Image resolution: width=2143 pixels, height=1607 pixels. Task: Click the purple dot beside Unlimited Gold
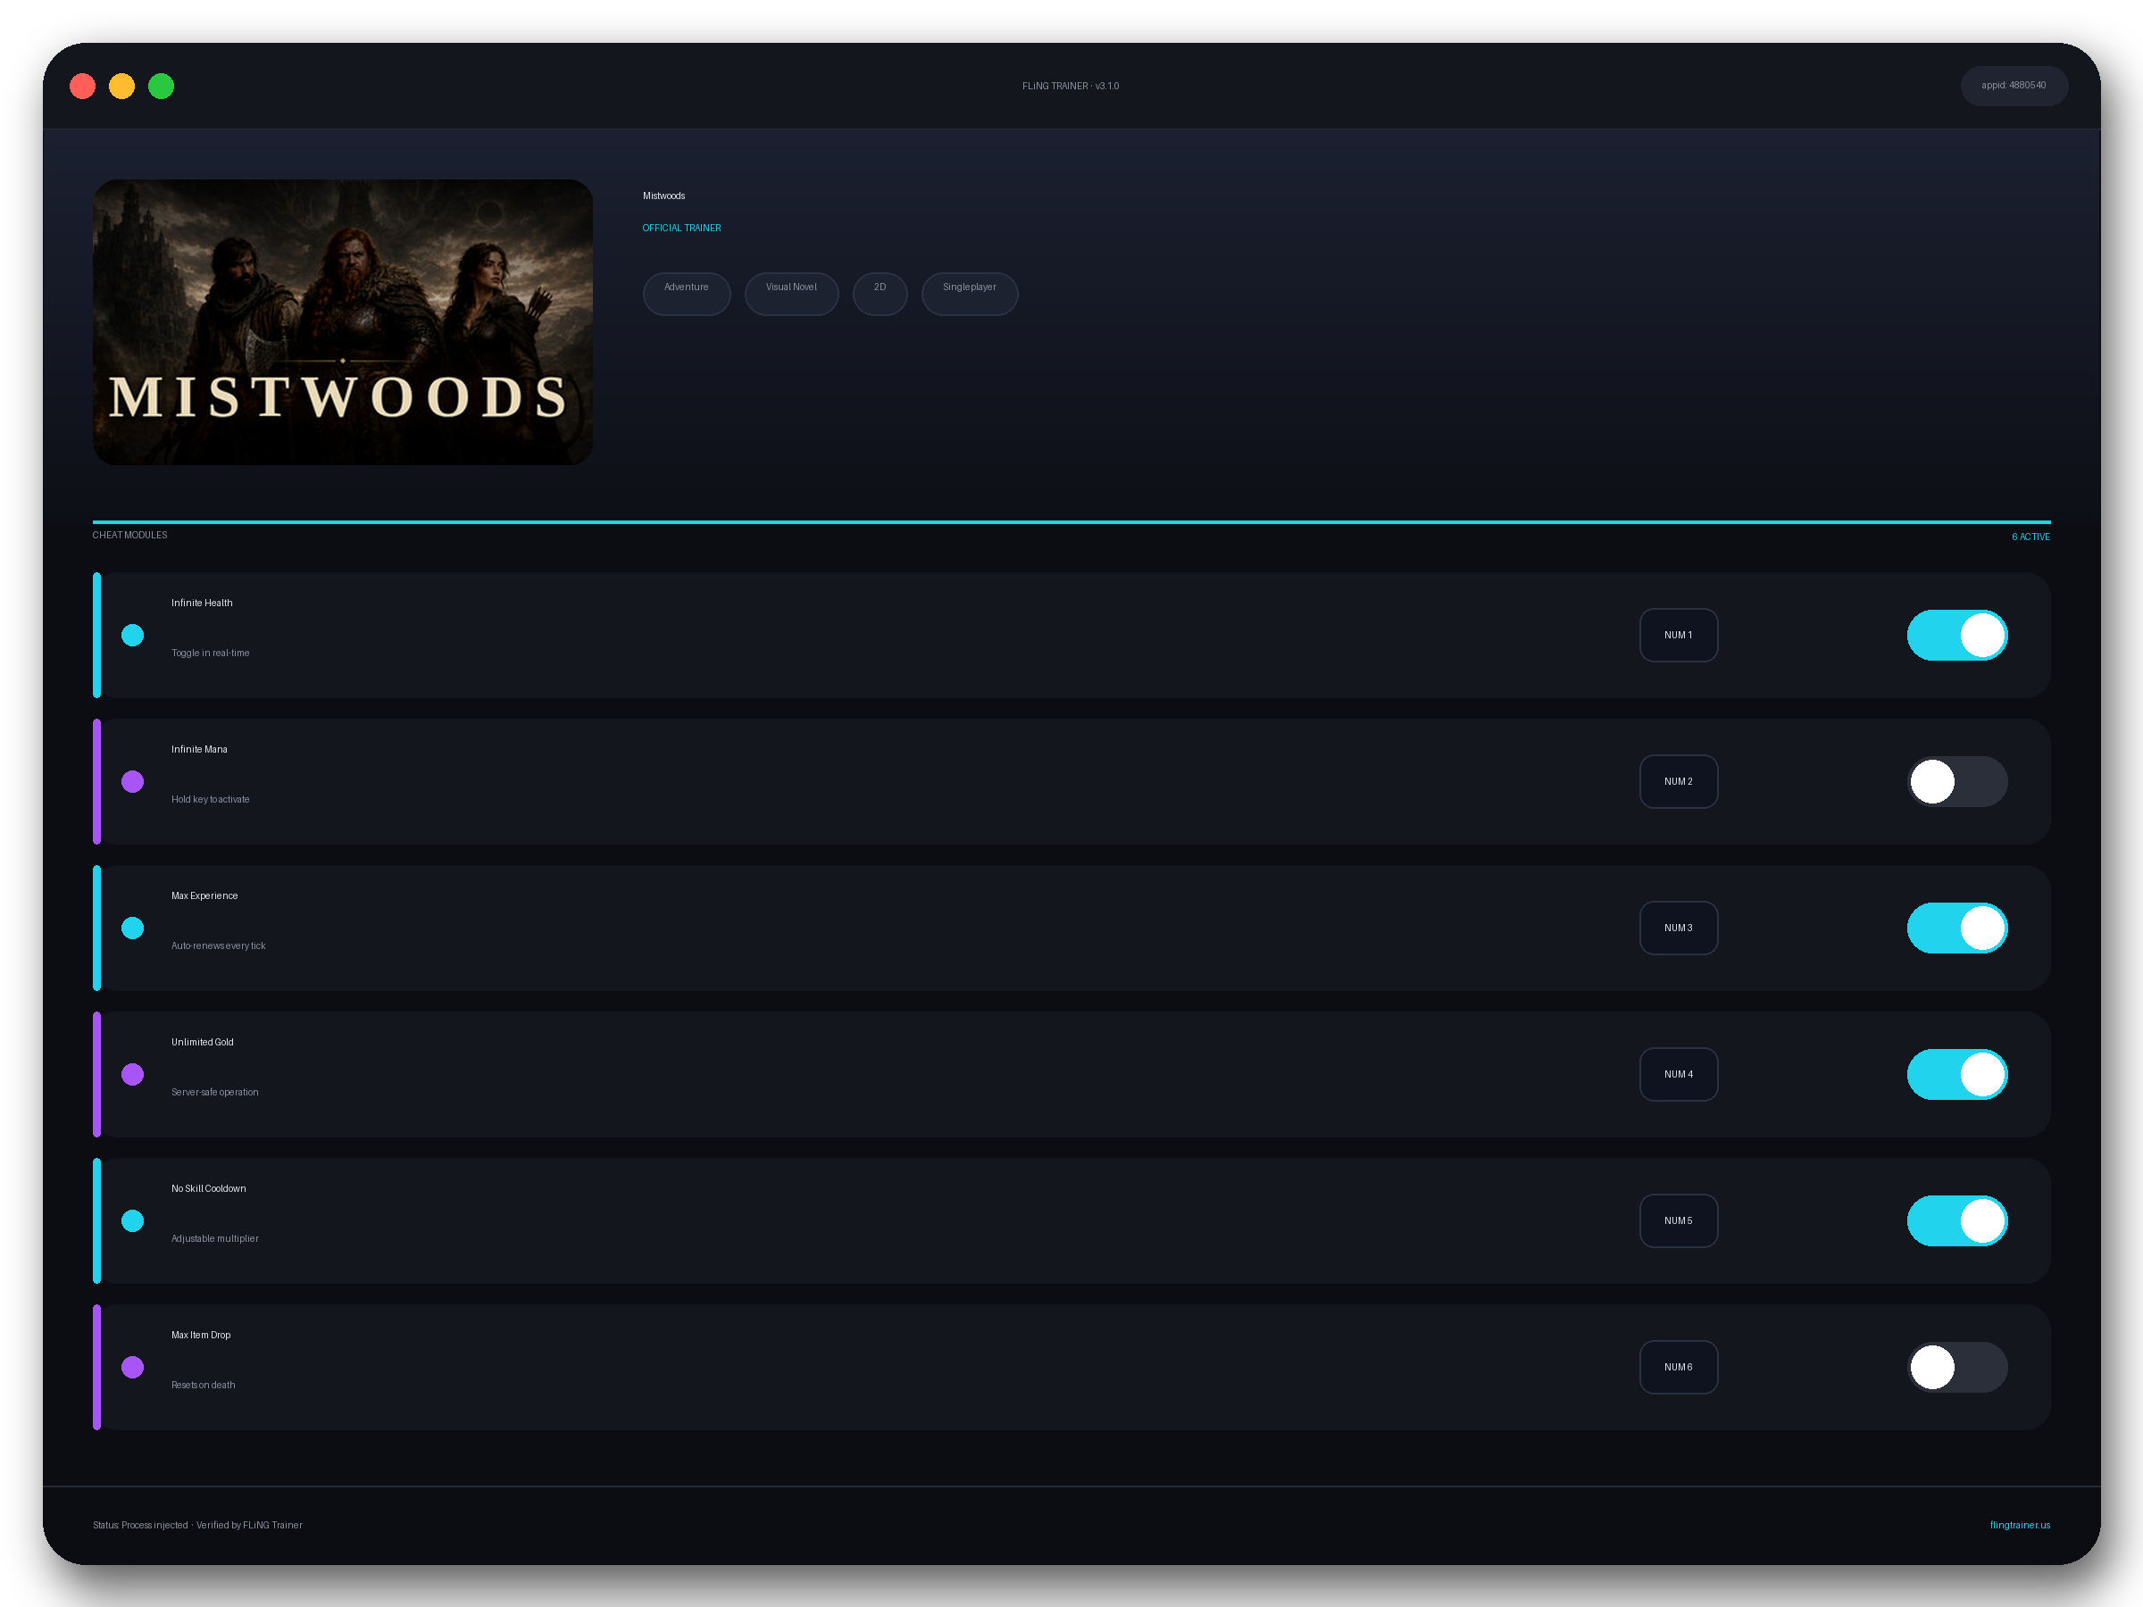click(133, 1074)
